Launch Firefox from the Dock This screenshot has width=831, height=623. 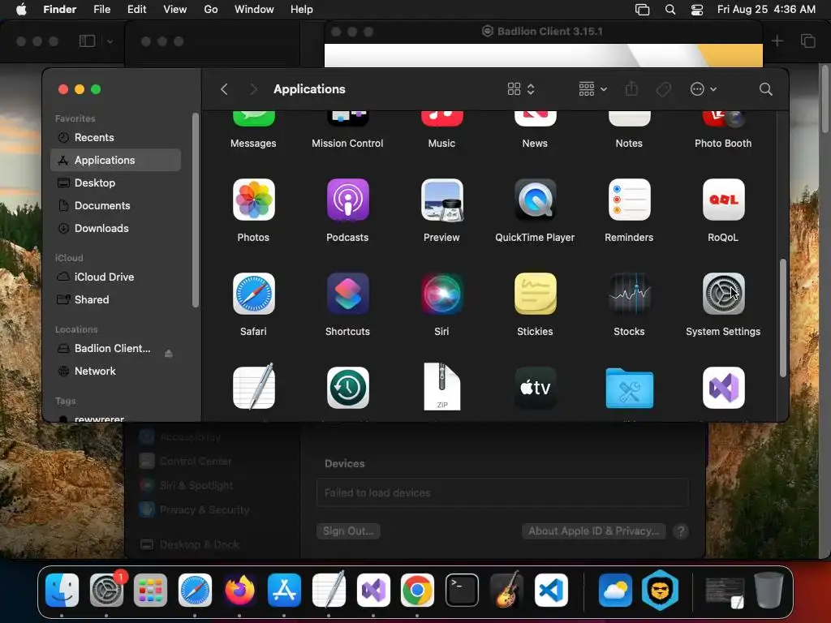coord(239,590)
